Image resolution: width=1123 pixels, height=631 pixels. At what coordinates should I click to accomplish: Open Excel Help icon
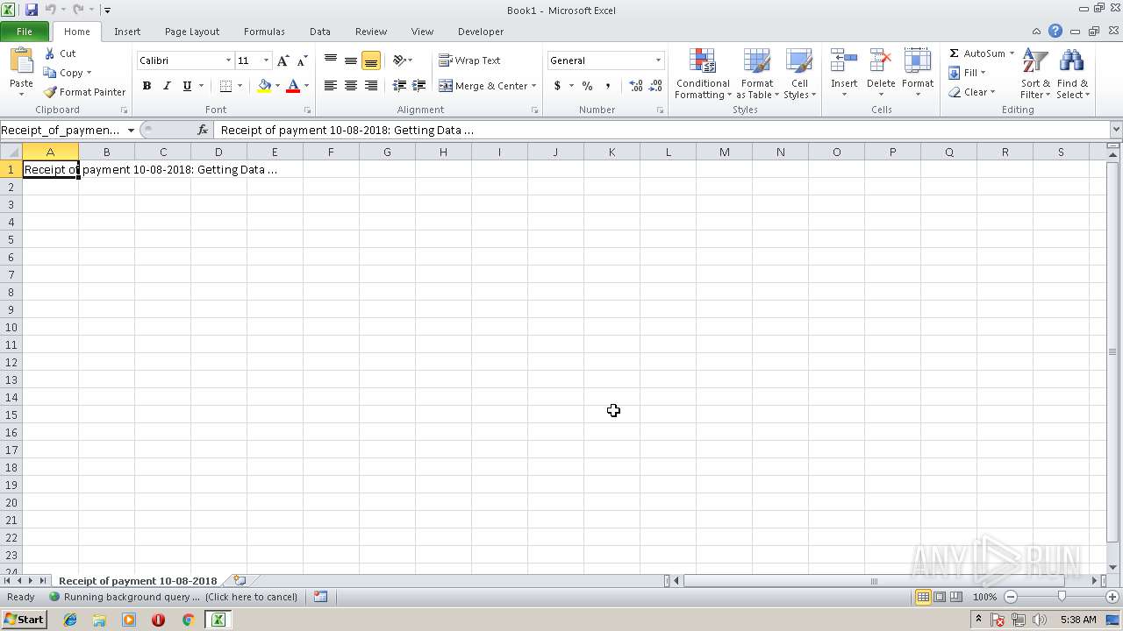1055,32
